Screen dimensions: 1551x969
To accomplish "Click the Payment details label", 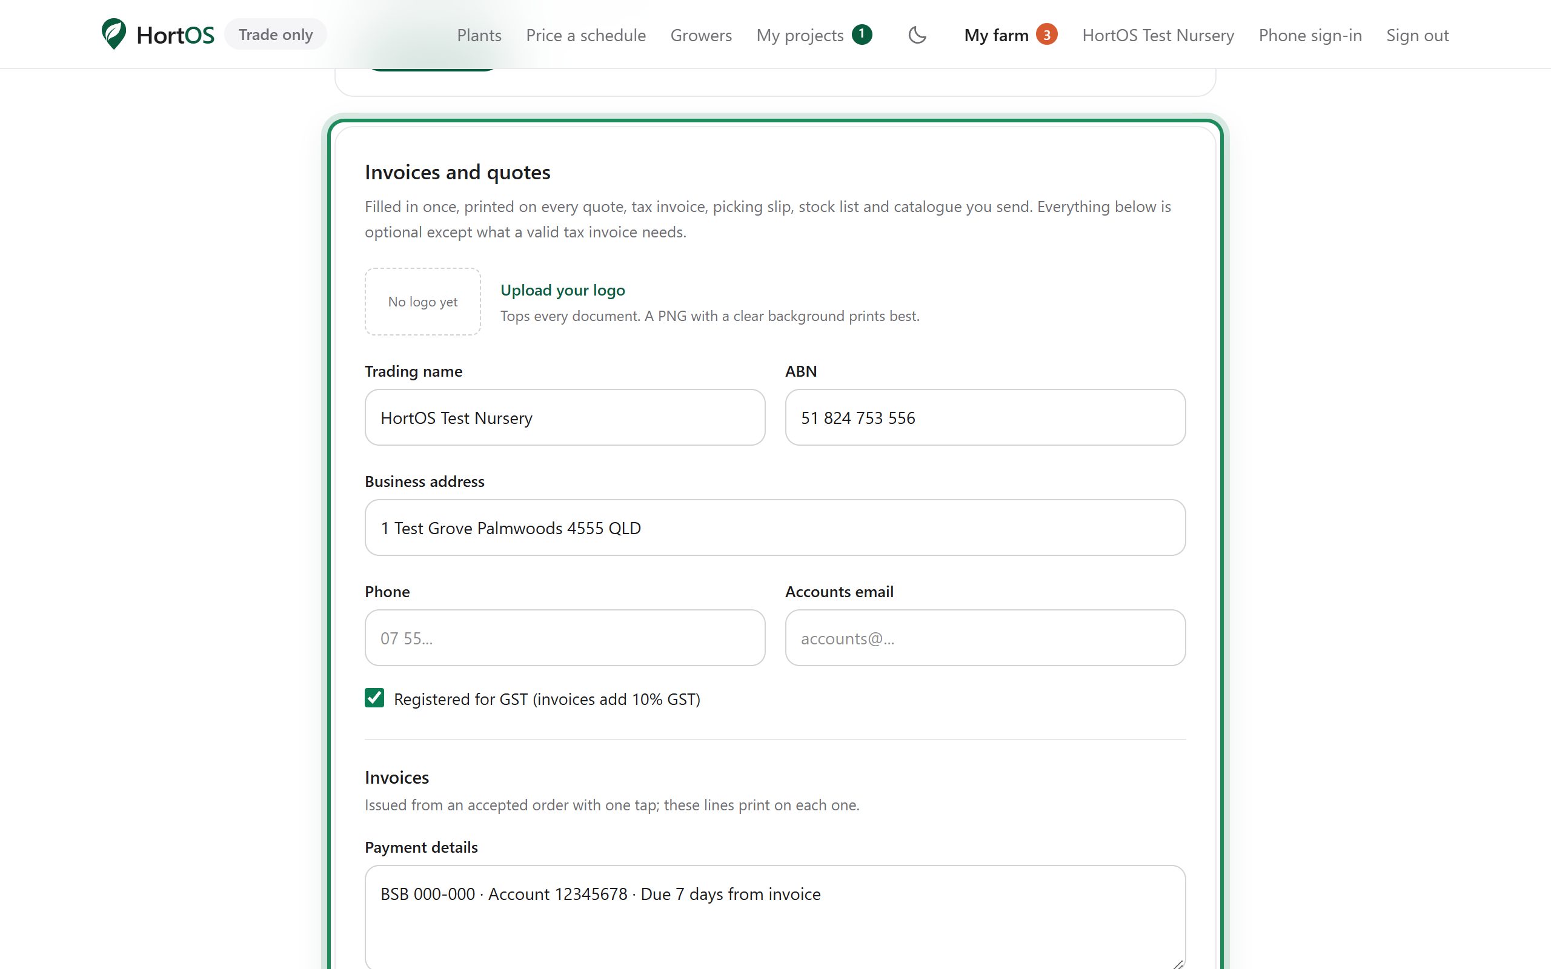I will click(x=421, y=847).
